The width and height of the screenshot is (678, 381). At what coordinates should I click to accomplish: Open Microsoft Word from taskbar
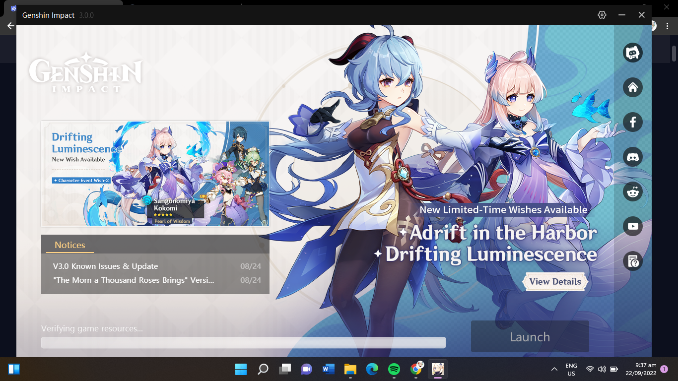tap(329, 369)
